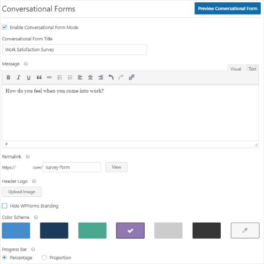Open help tooltip next to Message label

(26, 64)
